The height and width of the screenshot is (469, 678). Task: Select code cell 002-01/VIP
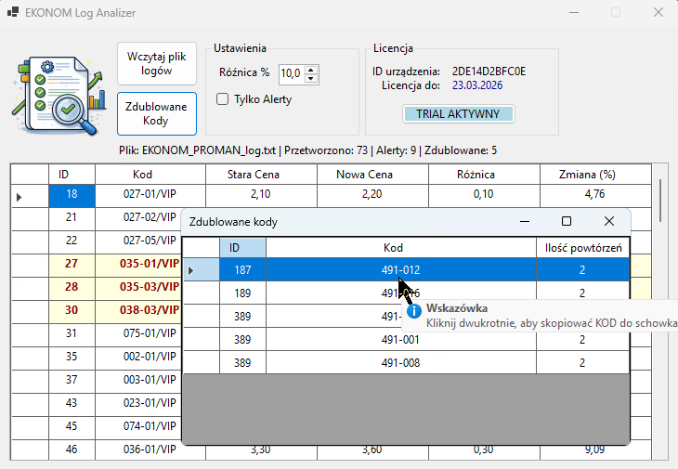138,357
